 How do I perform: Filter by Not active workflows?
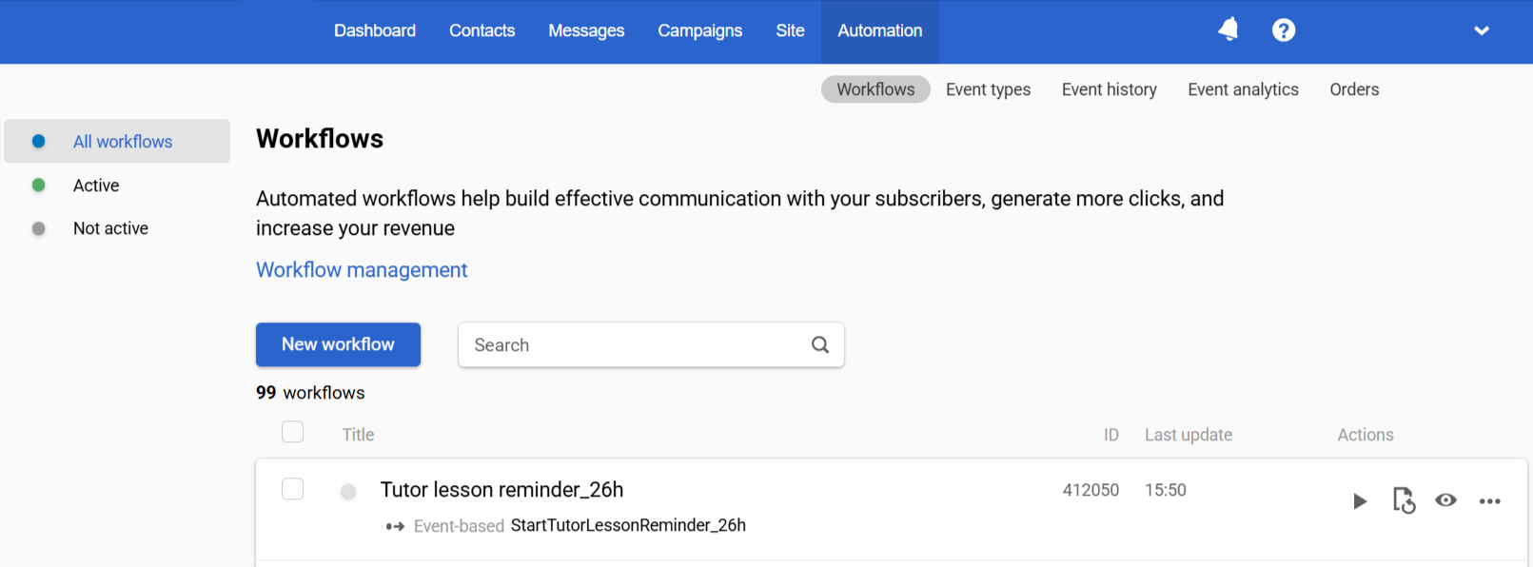tap(110, 228)
